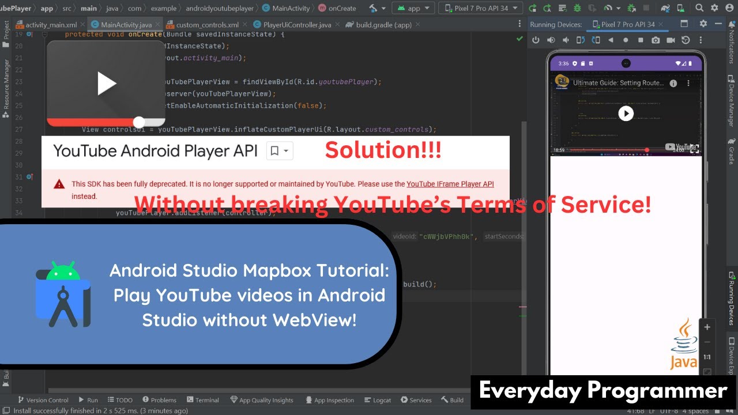Screen dimensions: 738x415
Task: Click the Apply Changes and Restart Activity icon
Action: [533, 8]
